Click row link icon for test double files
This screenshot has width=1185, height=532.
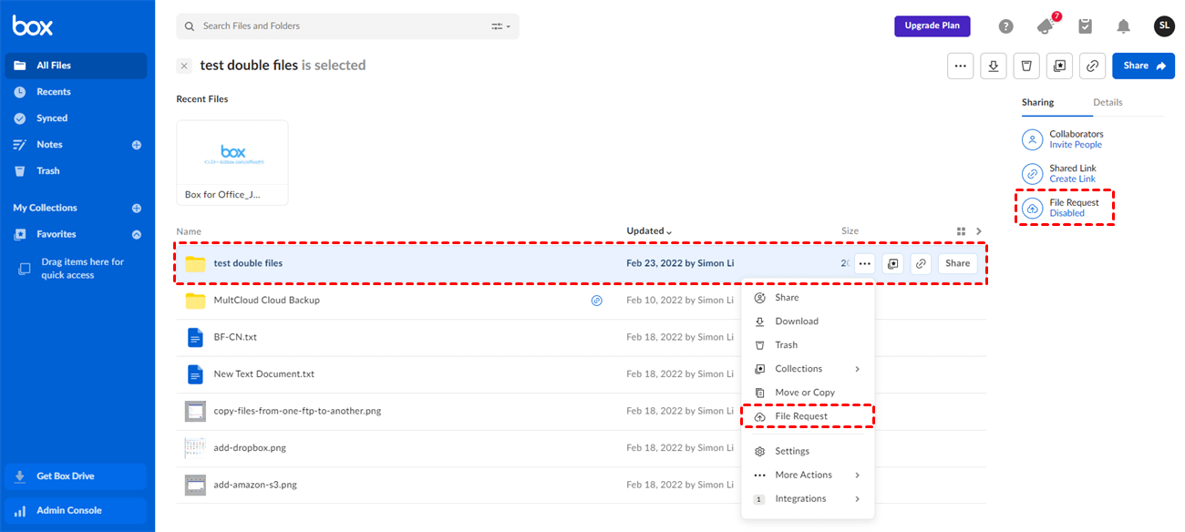point(922,263)
